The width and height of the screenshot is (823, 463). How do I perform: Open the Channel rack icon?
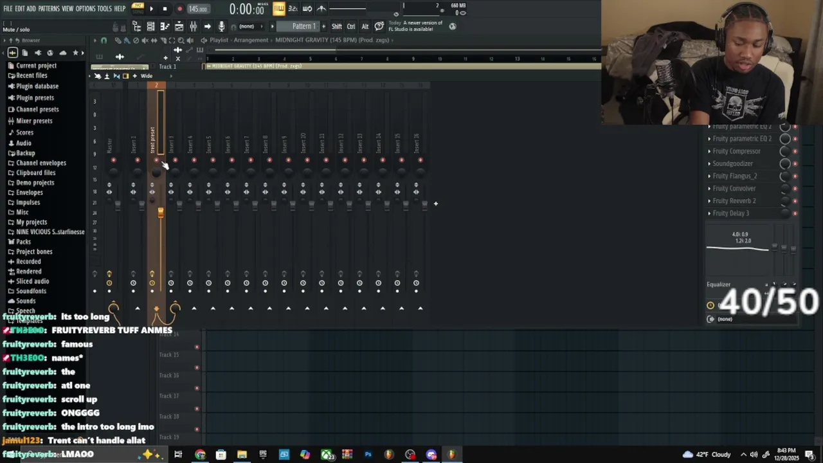click(x=179, y=26)
